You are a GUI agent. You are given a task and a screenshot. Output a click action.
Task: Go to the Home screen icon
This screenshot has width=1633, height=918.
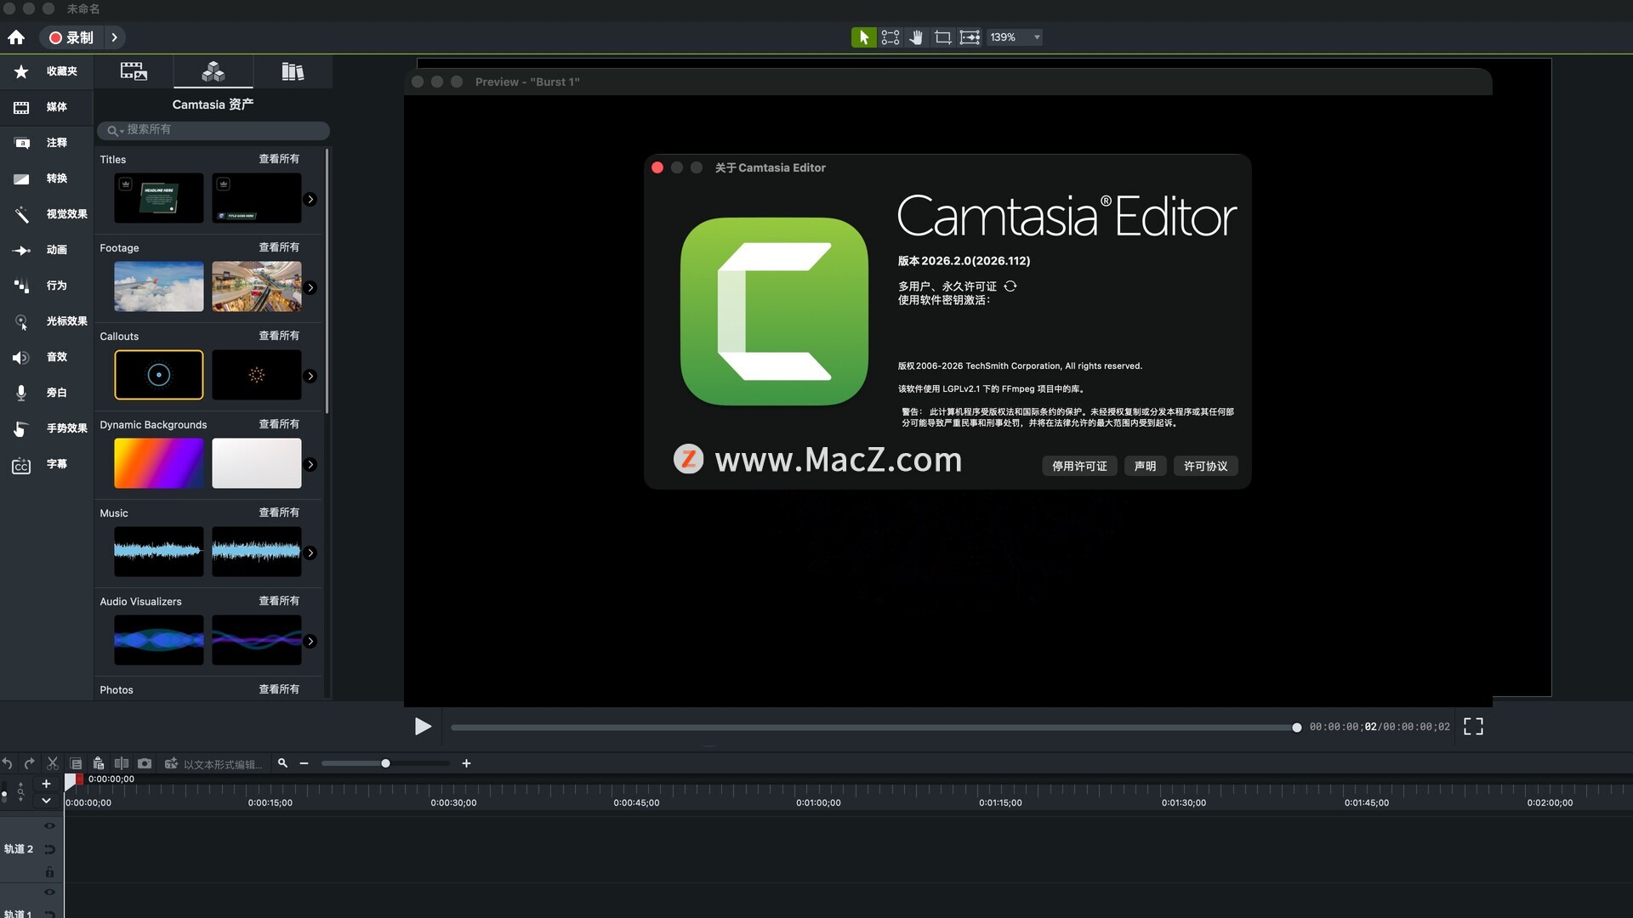[x=16, y=37]
